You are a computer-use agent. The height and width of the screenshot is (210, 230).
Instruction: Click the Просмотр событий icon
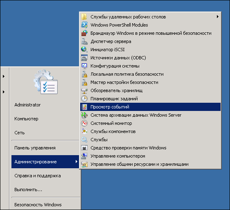[84, 107]
